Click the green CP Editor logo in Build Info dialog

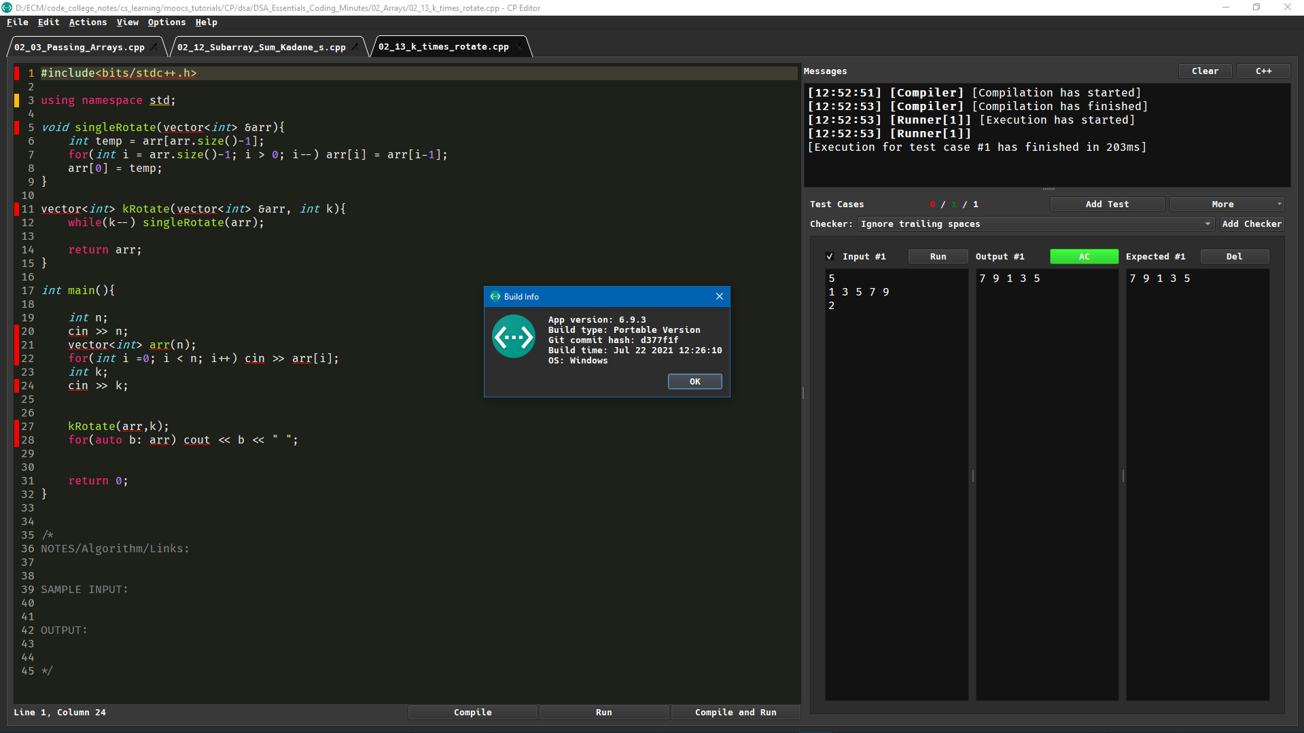pyautogui.click(x=514, y=336)
